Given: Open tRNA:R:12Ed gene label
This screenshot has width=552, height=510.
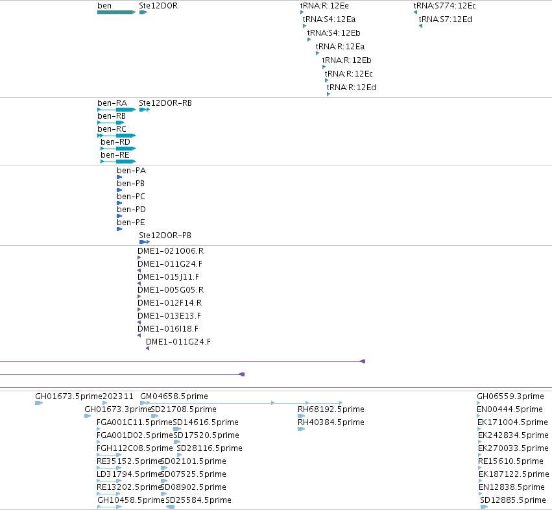Looking at the screenshot, I should tap(352, 88).
